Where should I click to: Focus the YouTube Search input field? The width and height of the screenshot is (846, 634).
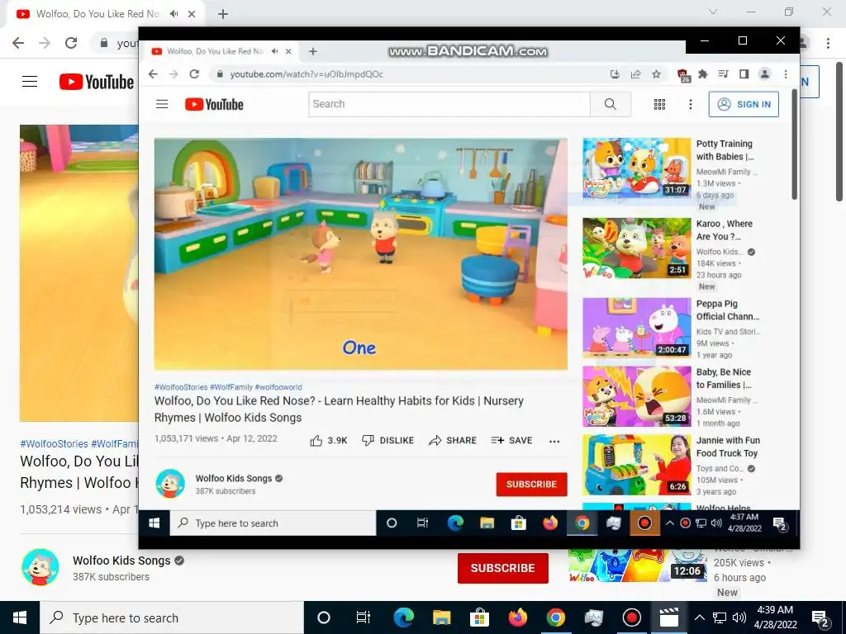point(449,104)
